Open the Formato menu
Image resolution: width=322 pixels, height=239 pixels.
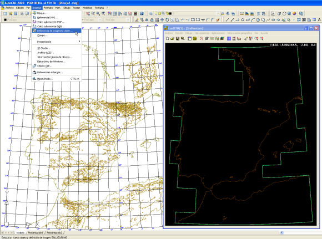point(48,8)
